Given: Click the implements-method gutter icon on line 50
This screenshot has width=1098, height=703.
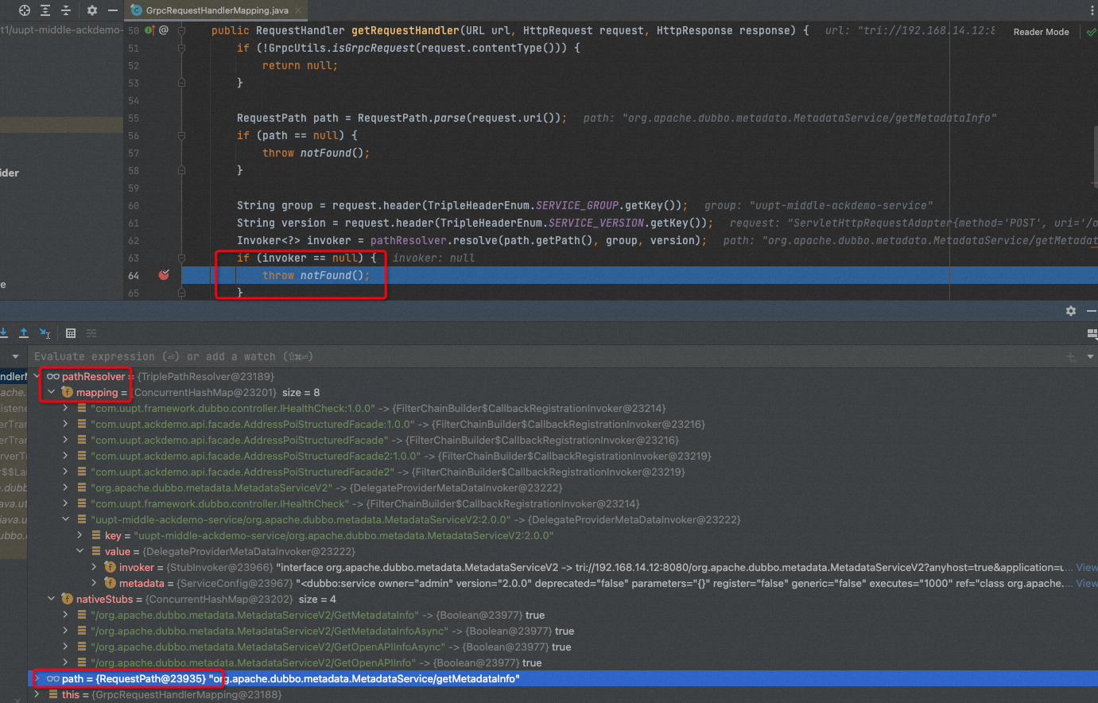Looking at the screenshot, I should click(149, 30).
